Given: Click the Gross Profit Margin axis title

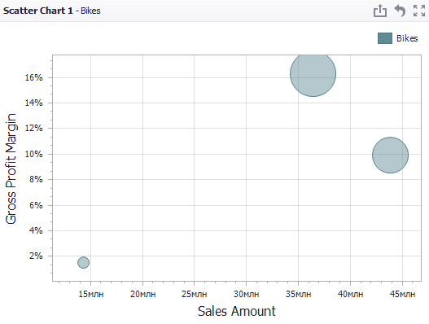Looking at the screenshot, I should pos(11,169).
